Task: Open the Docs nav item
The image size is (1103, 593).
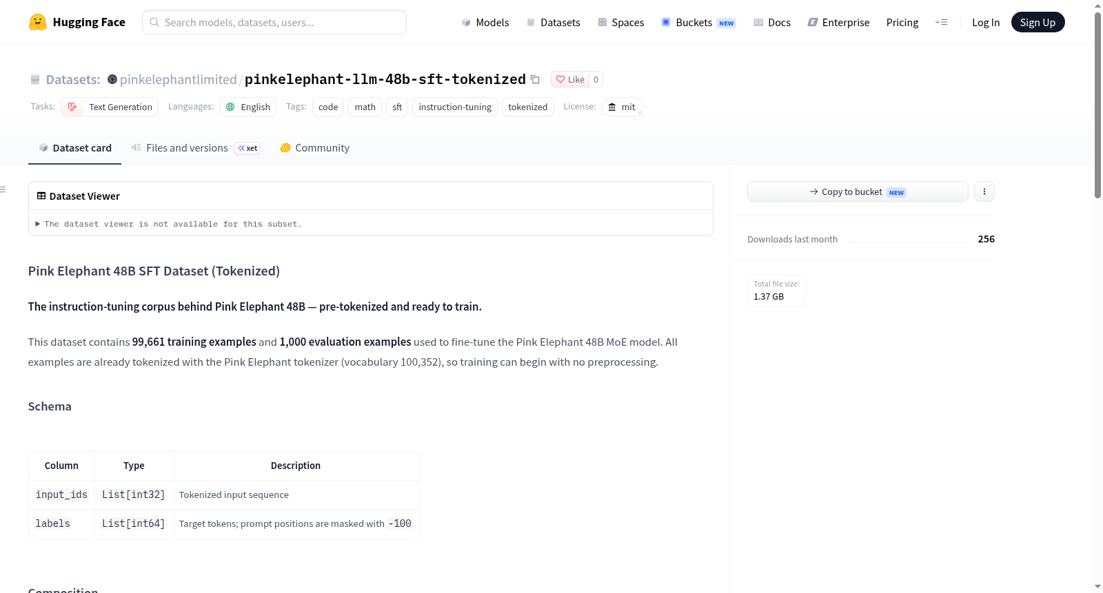Action: [x=772, y=22]
